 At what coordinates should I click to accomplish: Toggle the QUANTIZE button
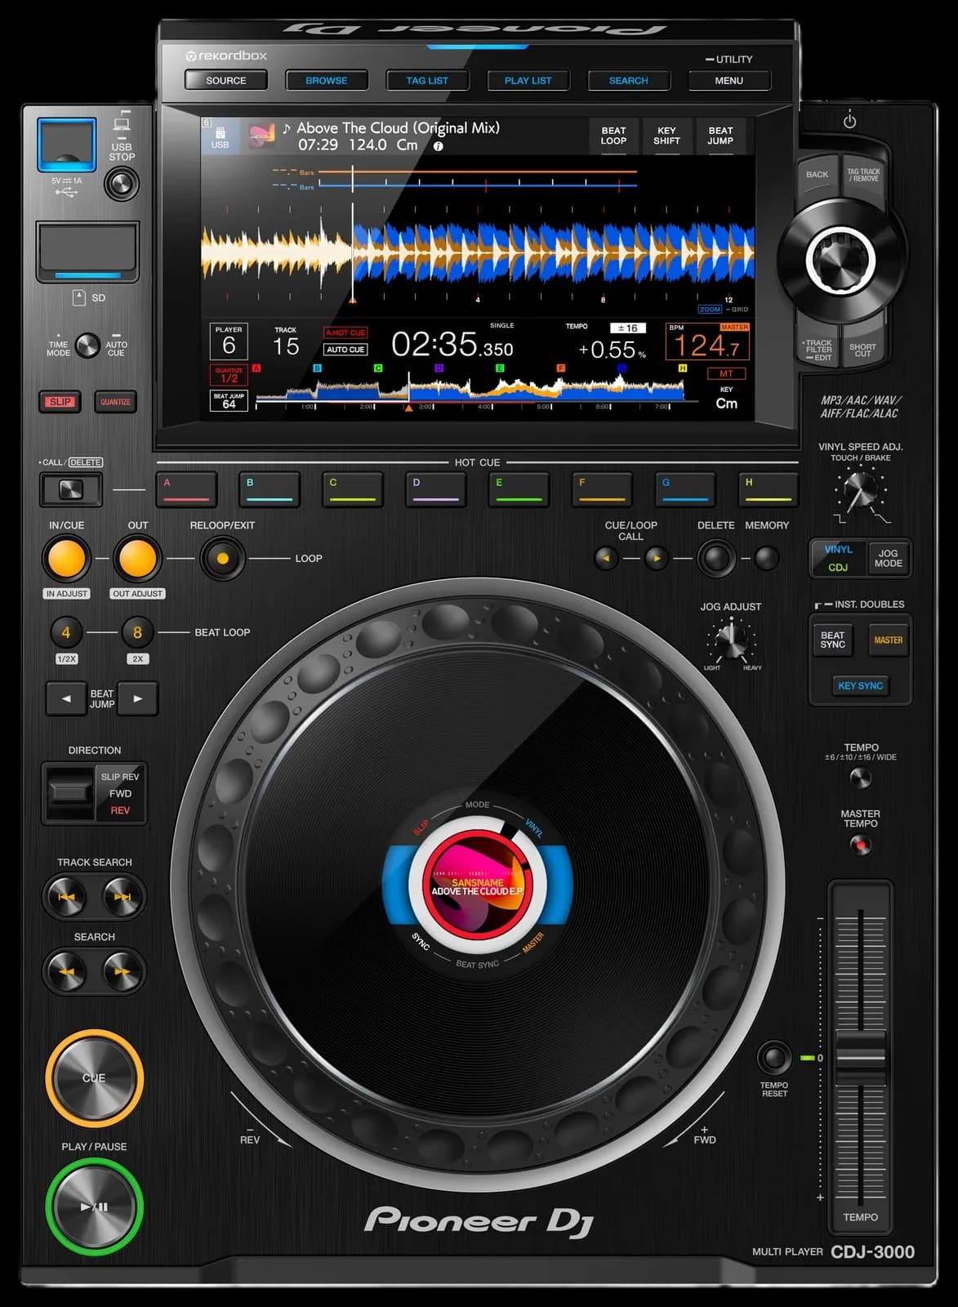[x=115, y=402]
